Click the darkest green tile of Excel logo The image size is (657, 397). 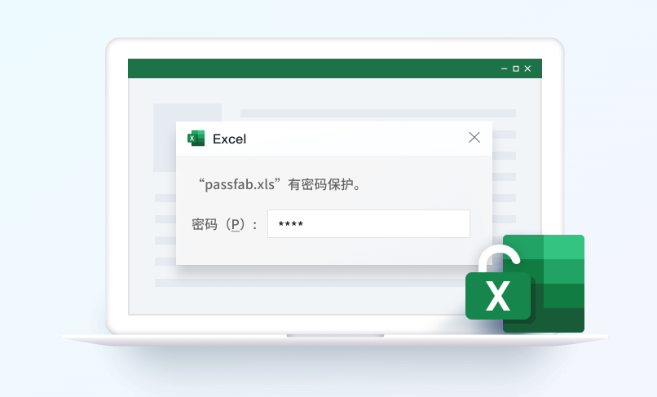pyautogui.click(x=564, y=320)
